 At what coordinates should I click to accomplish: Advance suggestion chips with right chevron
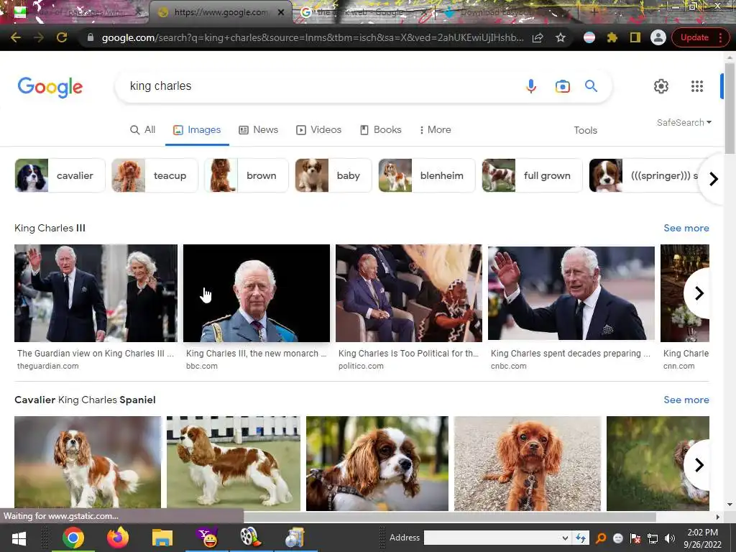pyautogui.click(x=714, y=179)
